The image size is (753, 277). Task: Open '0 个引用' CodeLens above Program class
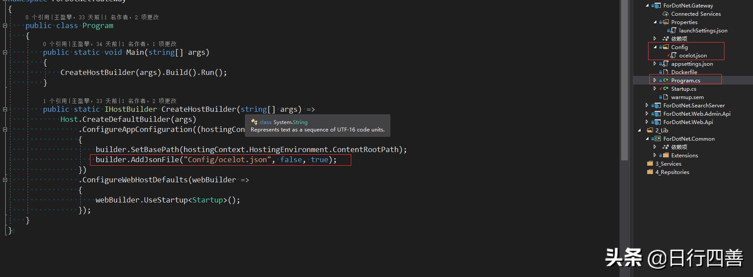(x=37, y=17)
